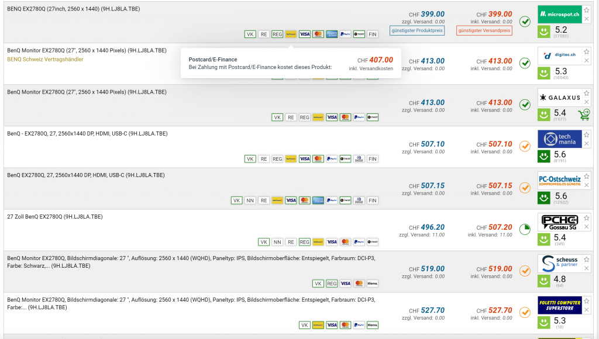Hide the digitec.ch offer with the X

[x=587, y=61]
